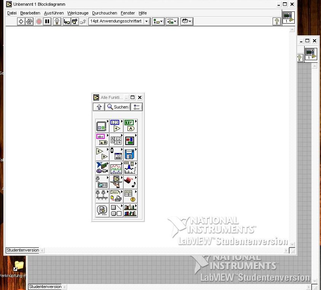Viewport: 321px width, 290px height.
Task: Open the User Libraries bookshelf subpalette
Action: 130,210
